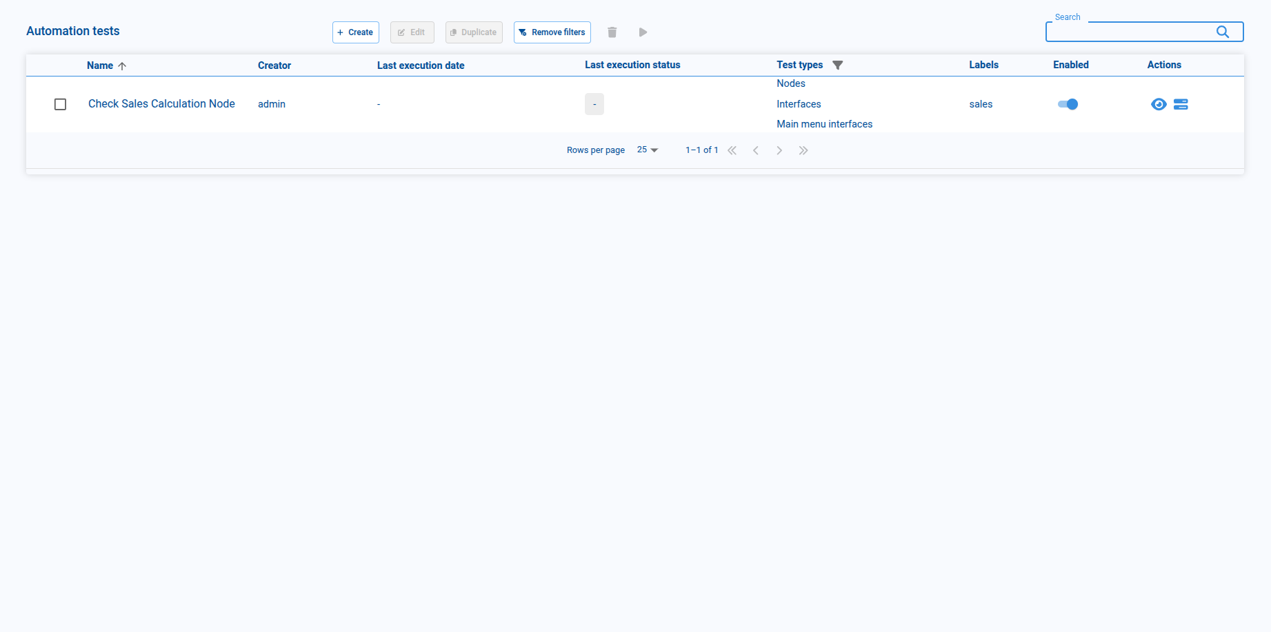Go to the previous page of results
Image resolution: width=1271 pixels, height=632 pixels.
[x=756, y=150]
